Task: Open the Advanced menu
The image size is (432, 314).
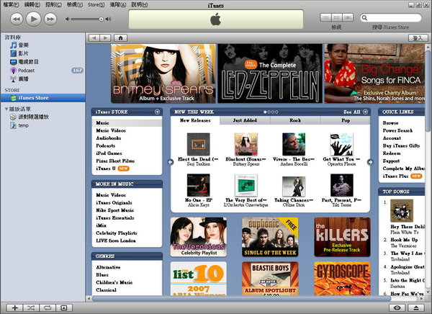Action: tap(117, 5)
